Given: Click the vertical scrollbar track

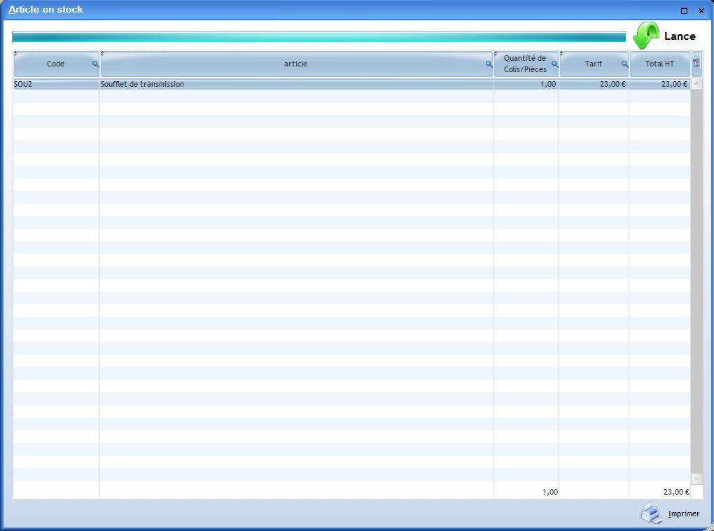Looking at the screenshot, I should (x=696, y=281).
